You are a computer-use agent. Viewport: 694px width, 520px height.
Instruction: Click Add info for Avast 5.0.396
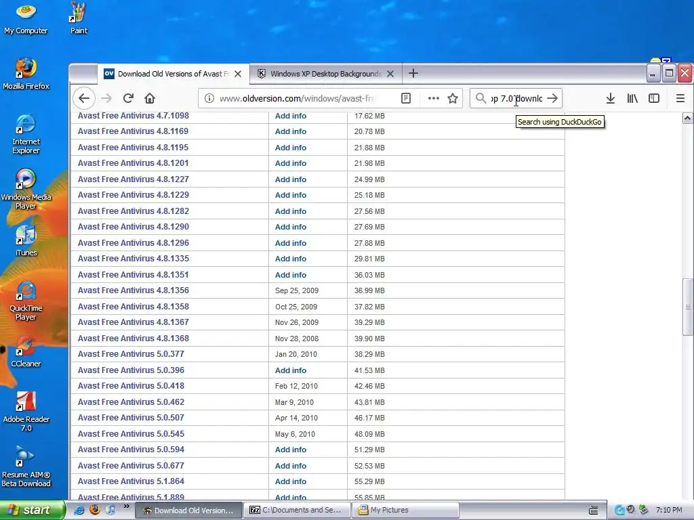[x=290, y=370]
